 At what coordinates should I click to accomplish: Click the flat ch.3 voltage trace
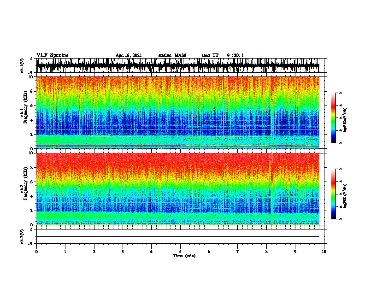coord(178,237)
